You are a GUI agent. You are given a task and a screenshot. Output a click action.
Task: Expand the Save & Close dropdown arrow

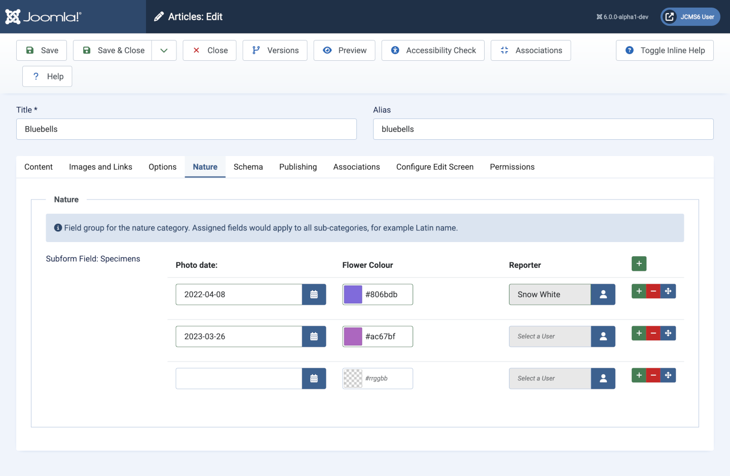[164, 51]
